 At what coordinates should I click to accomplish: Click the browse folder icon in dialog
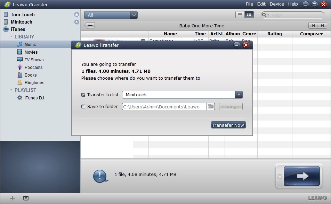pyautogui.click(x=211, y=107)
